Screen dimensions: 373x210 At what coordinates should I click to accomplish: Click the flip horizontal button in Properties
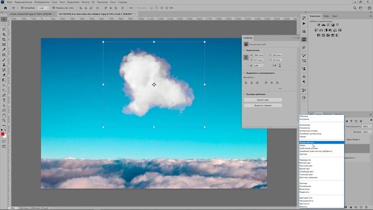pos(275,65)
